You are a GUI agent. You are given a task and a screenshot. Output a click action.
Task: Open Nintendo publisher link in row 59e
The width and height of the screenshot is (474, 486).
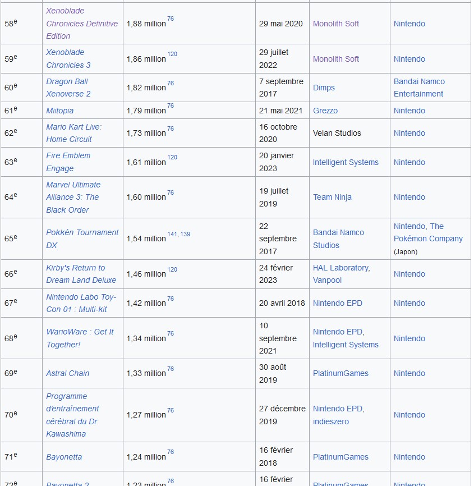click(409, 59)
